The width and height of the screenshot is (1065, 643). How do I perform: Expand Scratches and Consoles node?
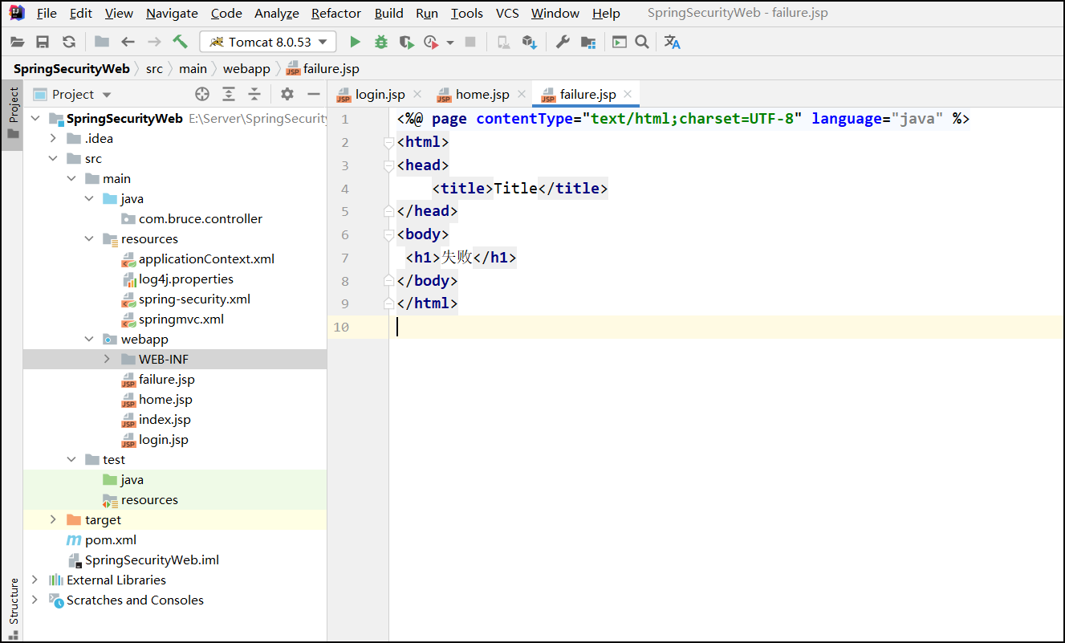[x=35, y=600]
